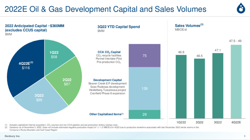Click the '(excludes CCUS capital)' text
The height and width of the screenshot is (140, 250).
26,30
